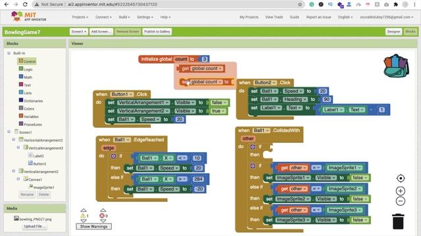Click the mutator gear on EdgeReached if block
Screen dimensions: 421x236
[x=114, y=156]
